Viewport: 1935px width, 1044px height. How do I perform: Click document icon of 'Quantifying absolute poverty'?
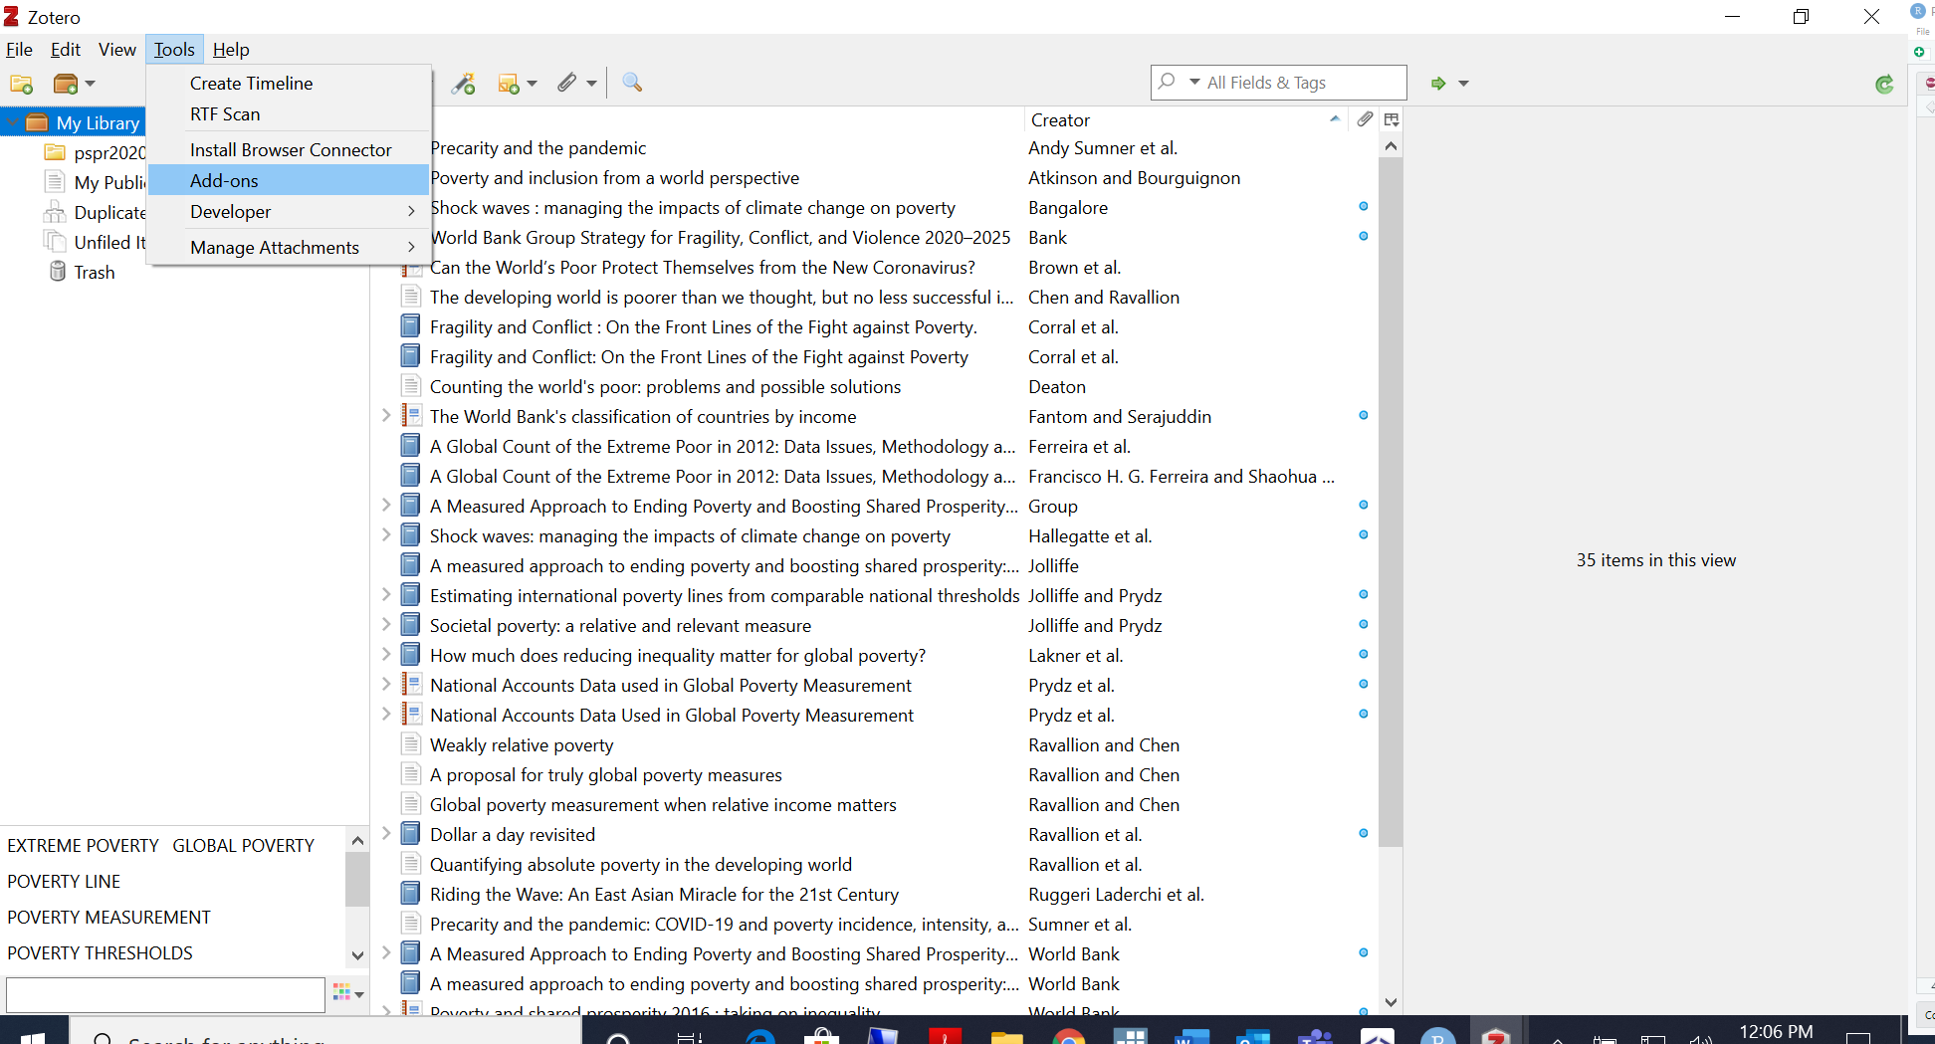(410, 863)
